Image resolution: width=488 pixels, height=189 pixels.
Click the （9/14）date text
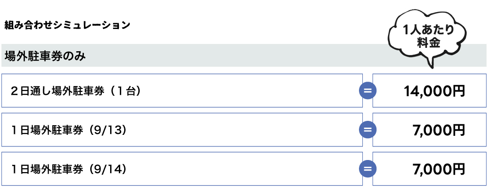click(x=107, y=170)
